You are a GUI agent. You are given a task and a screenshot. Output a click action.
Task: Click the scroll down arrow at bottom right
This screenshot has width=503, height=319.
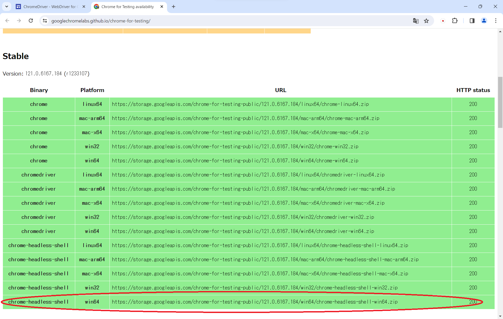point(500,316)
